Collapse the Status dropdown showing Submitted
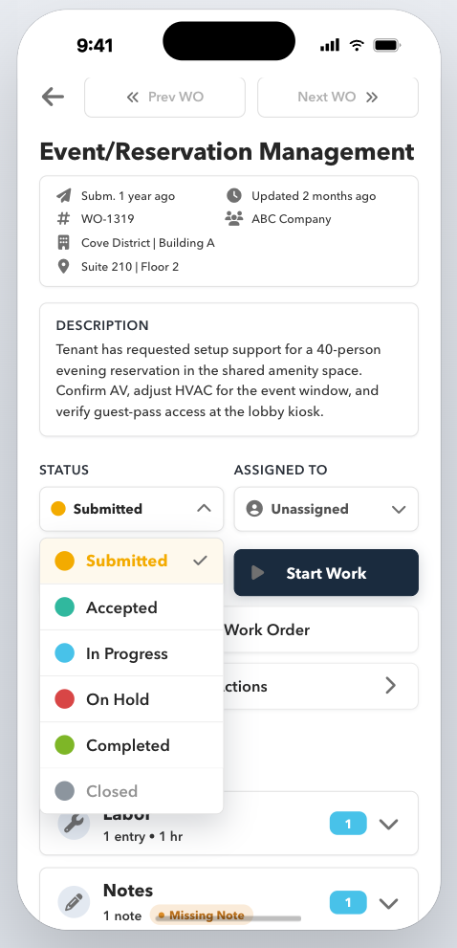Image resolution: width=457 pixels, height=948 pixels. [x=132, y=509]
